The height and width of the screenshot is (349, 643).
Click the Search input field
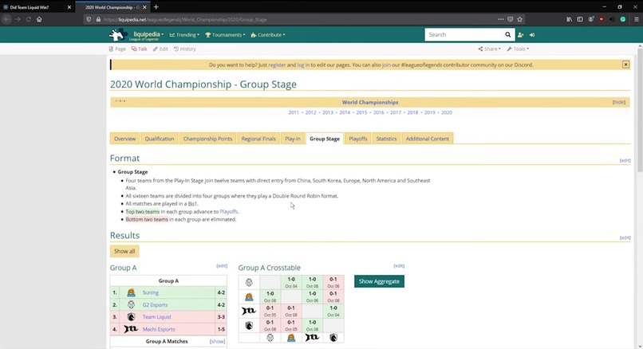[464, 35]
